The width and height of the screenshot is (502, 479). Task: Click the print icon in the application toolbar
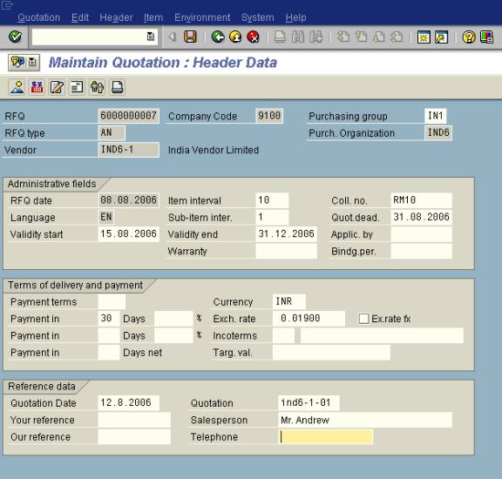(x=117, y=87)
